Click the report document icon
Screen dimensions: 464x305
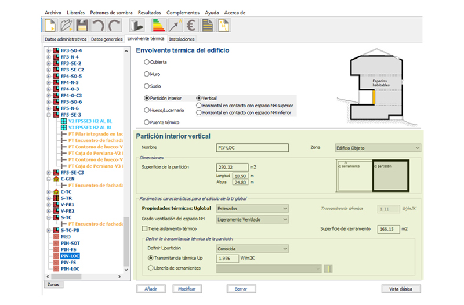pyautogui.click(x=208, y=26)
